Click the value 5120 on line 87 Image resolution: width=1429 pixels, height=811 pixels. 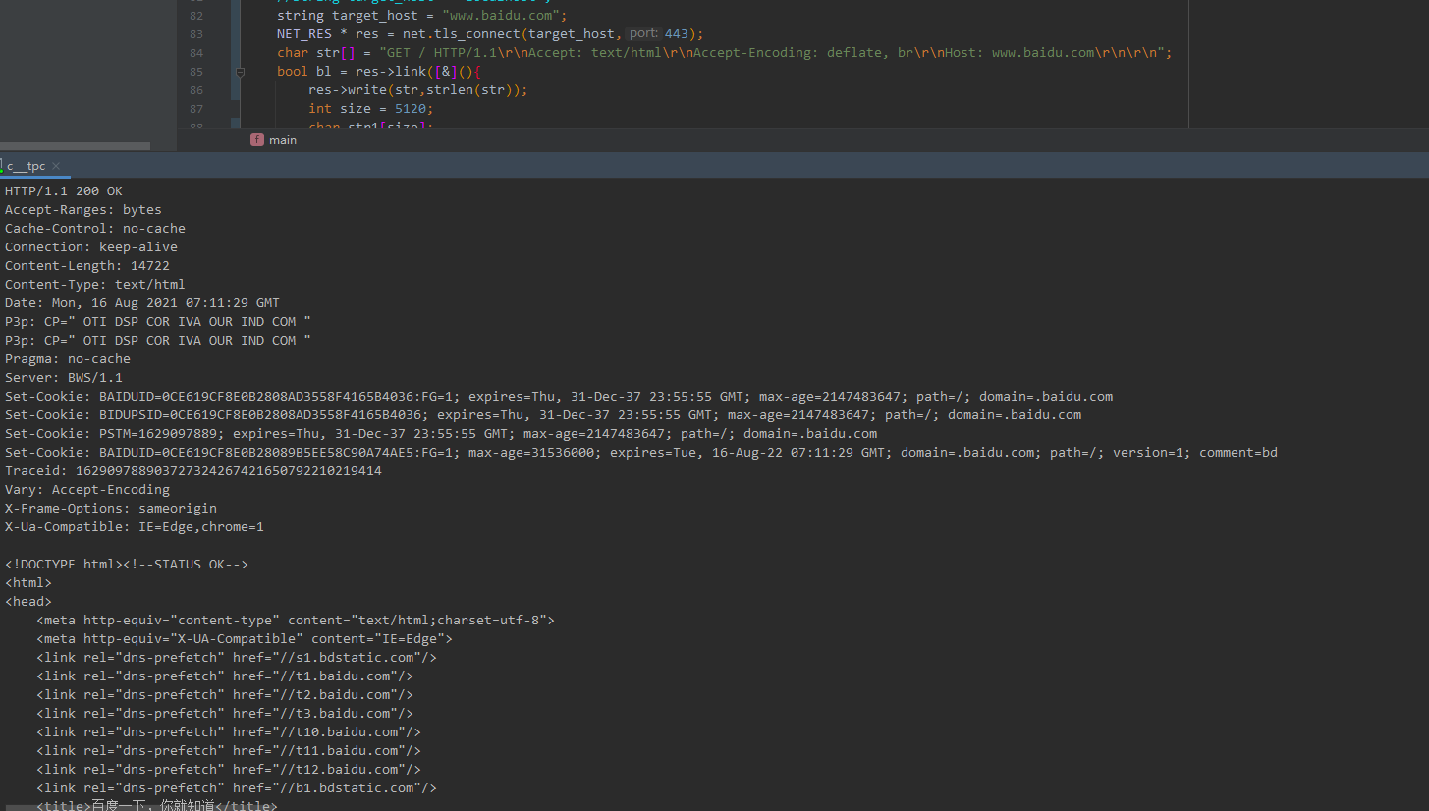[x=411, y=108]
